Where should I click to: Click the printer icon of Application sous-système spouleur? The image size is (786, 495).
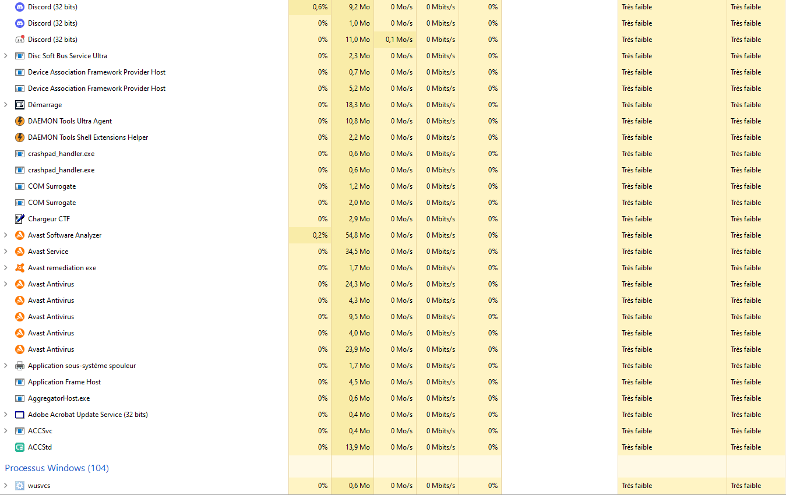point(20,366)
